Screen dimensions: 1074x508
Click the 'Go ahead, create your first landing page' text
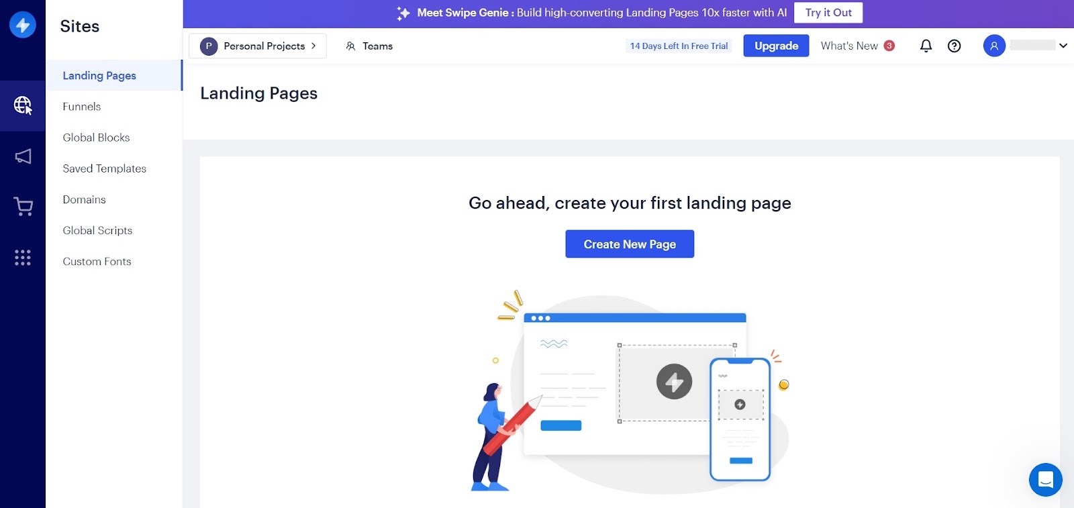[x=630, y=203]
